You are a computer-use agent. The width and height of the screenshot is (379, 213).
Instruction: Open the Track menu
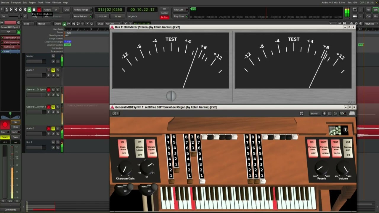[x=41, y=2]
